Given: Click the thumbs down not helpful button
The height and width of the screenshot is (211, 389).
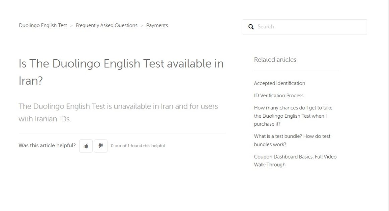Looking at the screenshot, I should point(101,146).
